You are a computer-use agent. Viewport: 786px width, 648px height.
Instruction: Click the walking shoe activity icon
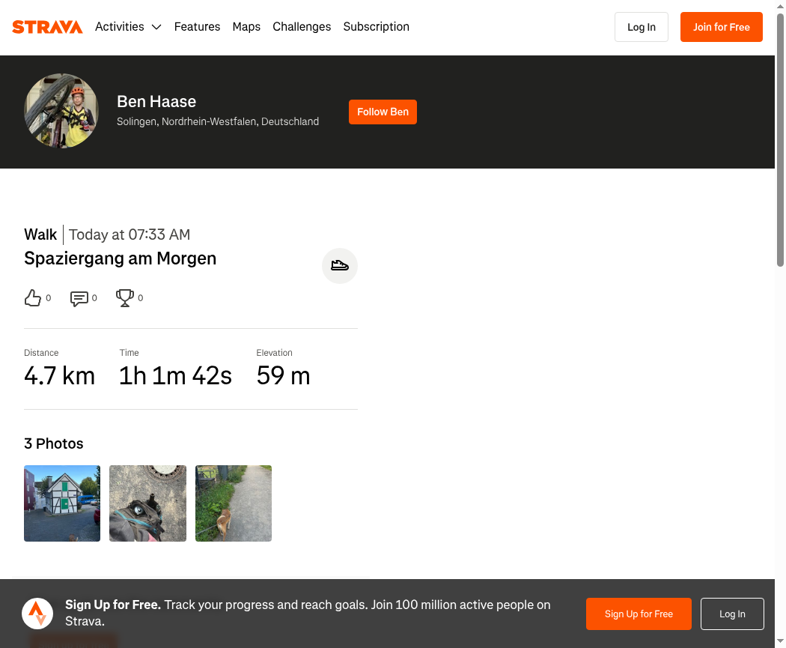(x=340, y=266)
